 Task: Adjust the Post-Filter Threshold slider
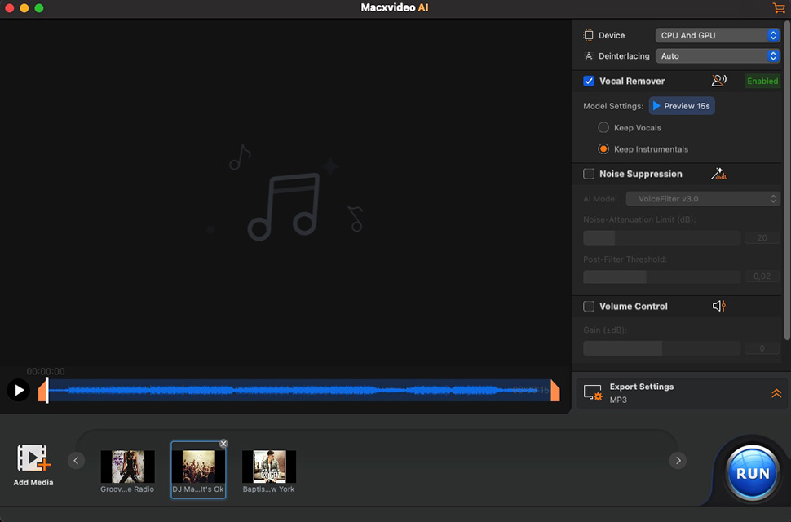[x=661, y=276]
